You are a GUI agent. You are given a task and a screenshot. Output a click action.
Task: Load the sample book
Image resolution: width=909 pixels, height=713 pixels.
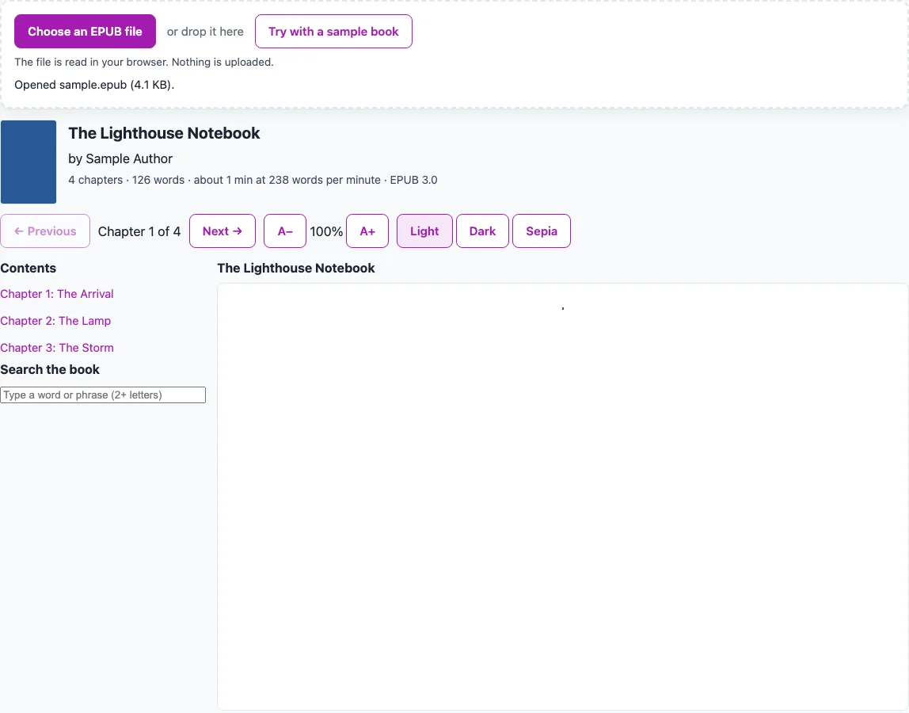tap(333, 32)
